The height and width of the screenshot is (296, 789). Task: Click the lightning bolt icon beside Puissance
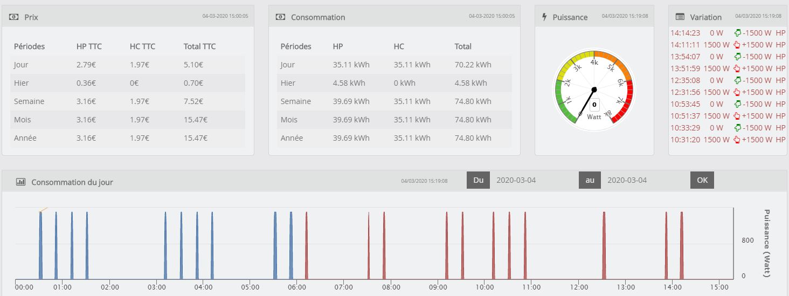(x=544, y=17)
